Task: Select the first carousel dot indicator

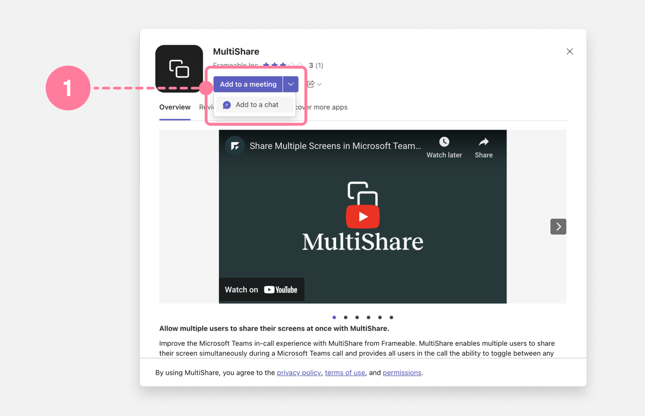Action: pyautogui.click(x=334, y=317)
